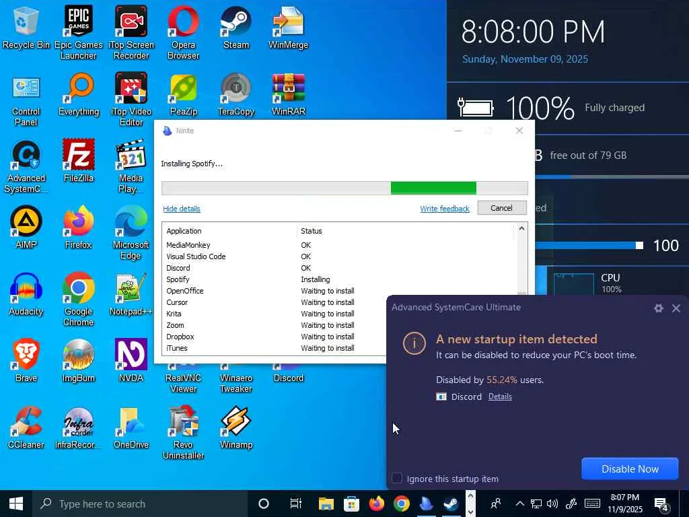Select the Revo Uninstaller desktop icon
Viewport: 689px width, 517px height.
click(x=183, y=433)
